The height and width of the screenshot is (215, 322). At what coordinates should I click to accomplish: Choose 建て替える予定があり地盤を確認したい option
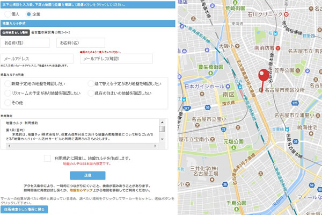click(x=91, y=83)
